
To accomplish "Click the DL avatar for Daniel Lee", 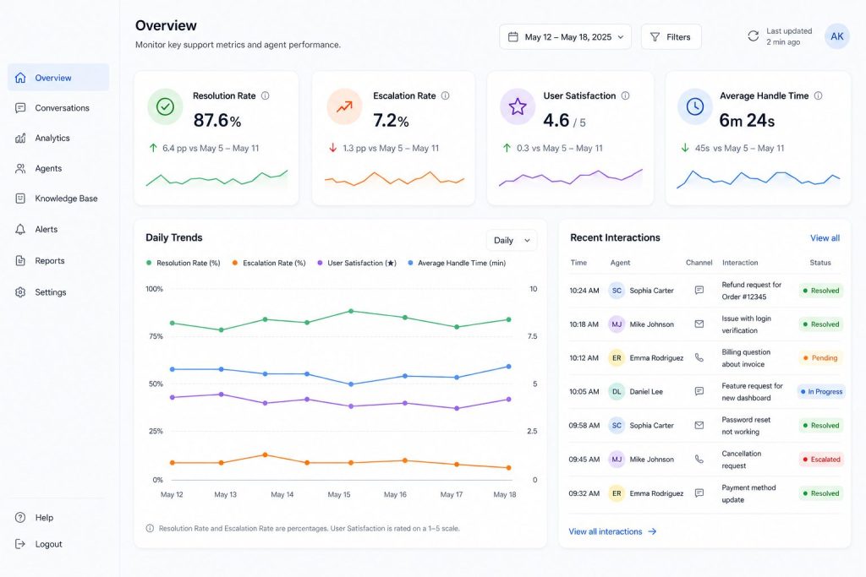I will pos(617,392).
